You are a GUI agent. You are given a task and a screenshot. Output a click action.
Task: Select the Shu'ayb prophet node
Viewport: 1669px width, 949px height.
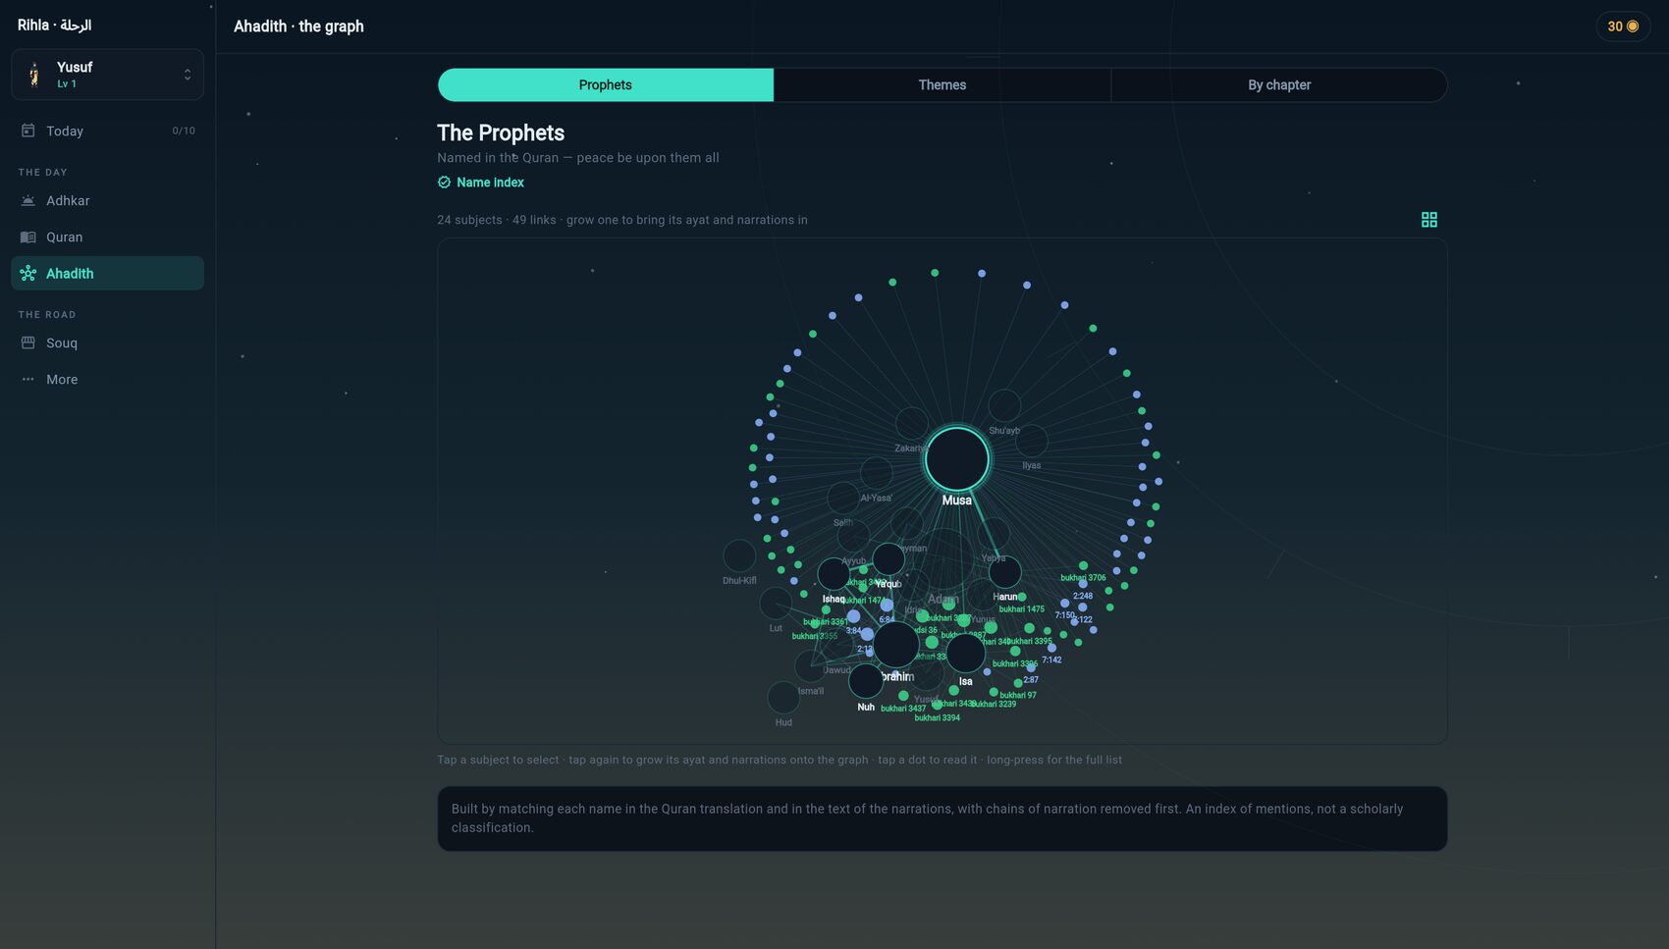1004,405
